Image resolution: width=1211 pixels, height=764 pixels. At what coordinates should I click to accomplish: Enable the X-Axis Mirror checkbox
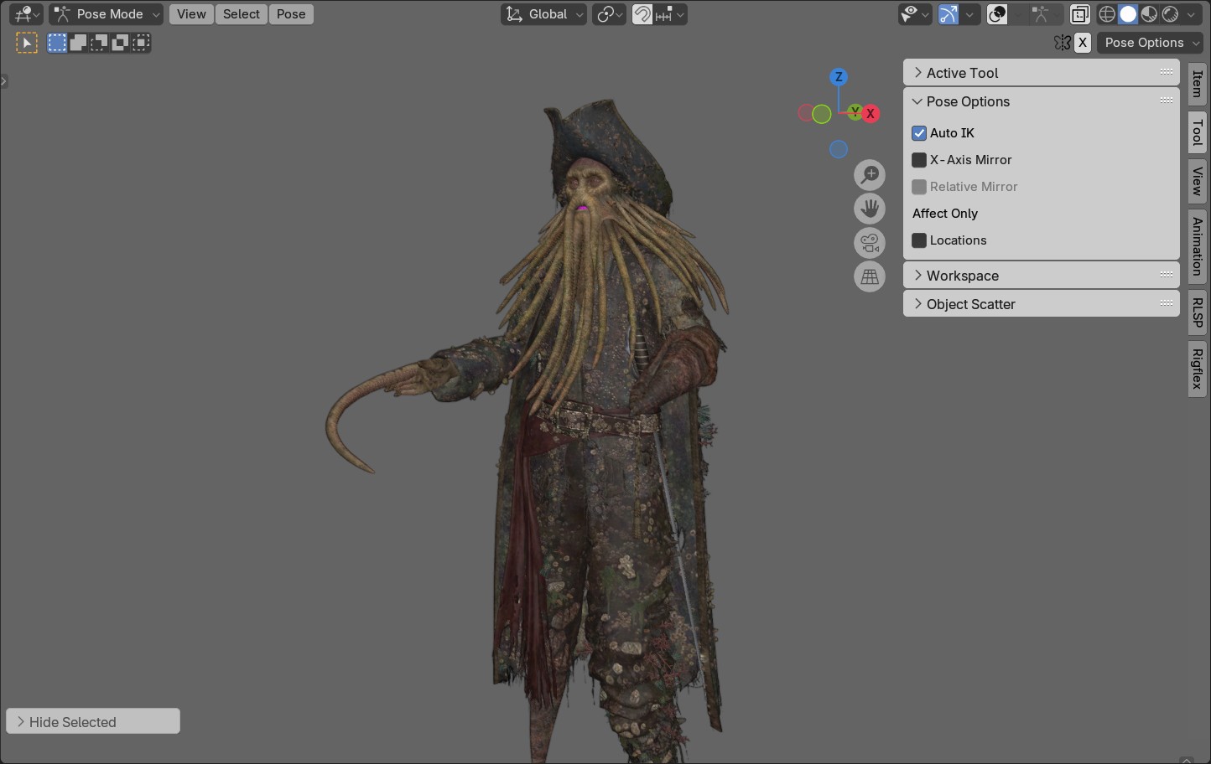coord(919,160)
